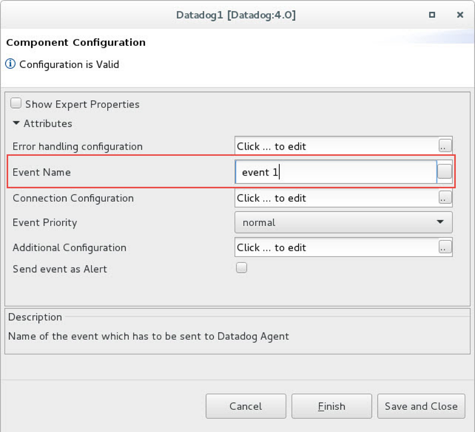Click the Show Expert Properties label text
The image size is (475, 432).
pos(82,104)
